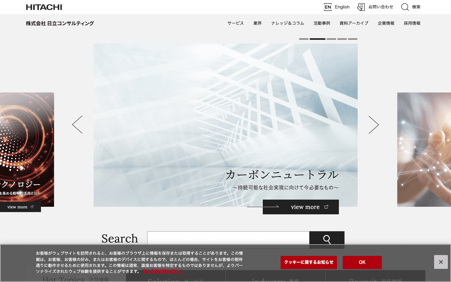Image resolution: width=451 pixels, height=282 pixels.
Task: Select the active second carousel indicator
Action: pos(318,39)
